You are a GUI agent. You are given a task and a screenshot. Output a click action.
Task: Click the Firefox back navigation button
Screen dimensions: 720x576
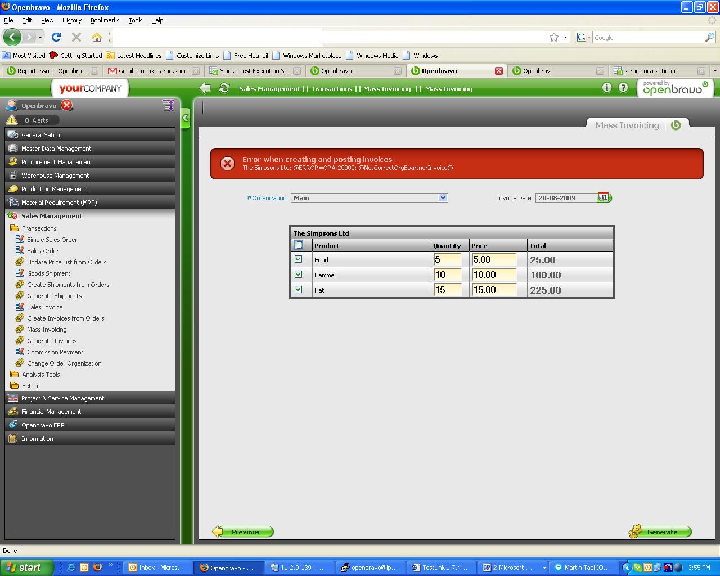point(12,37)
